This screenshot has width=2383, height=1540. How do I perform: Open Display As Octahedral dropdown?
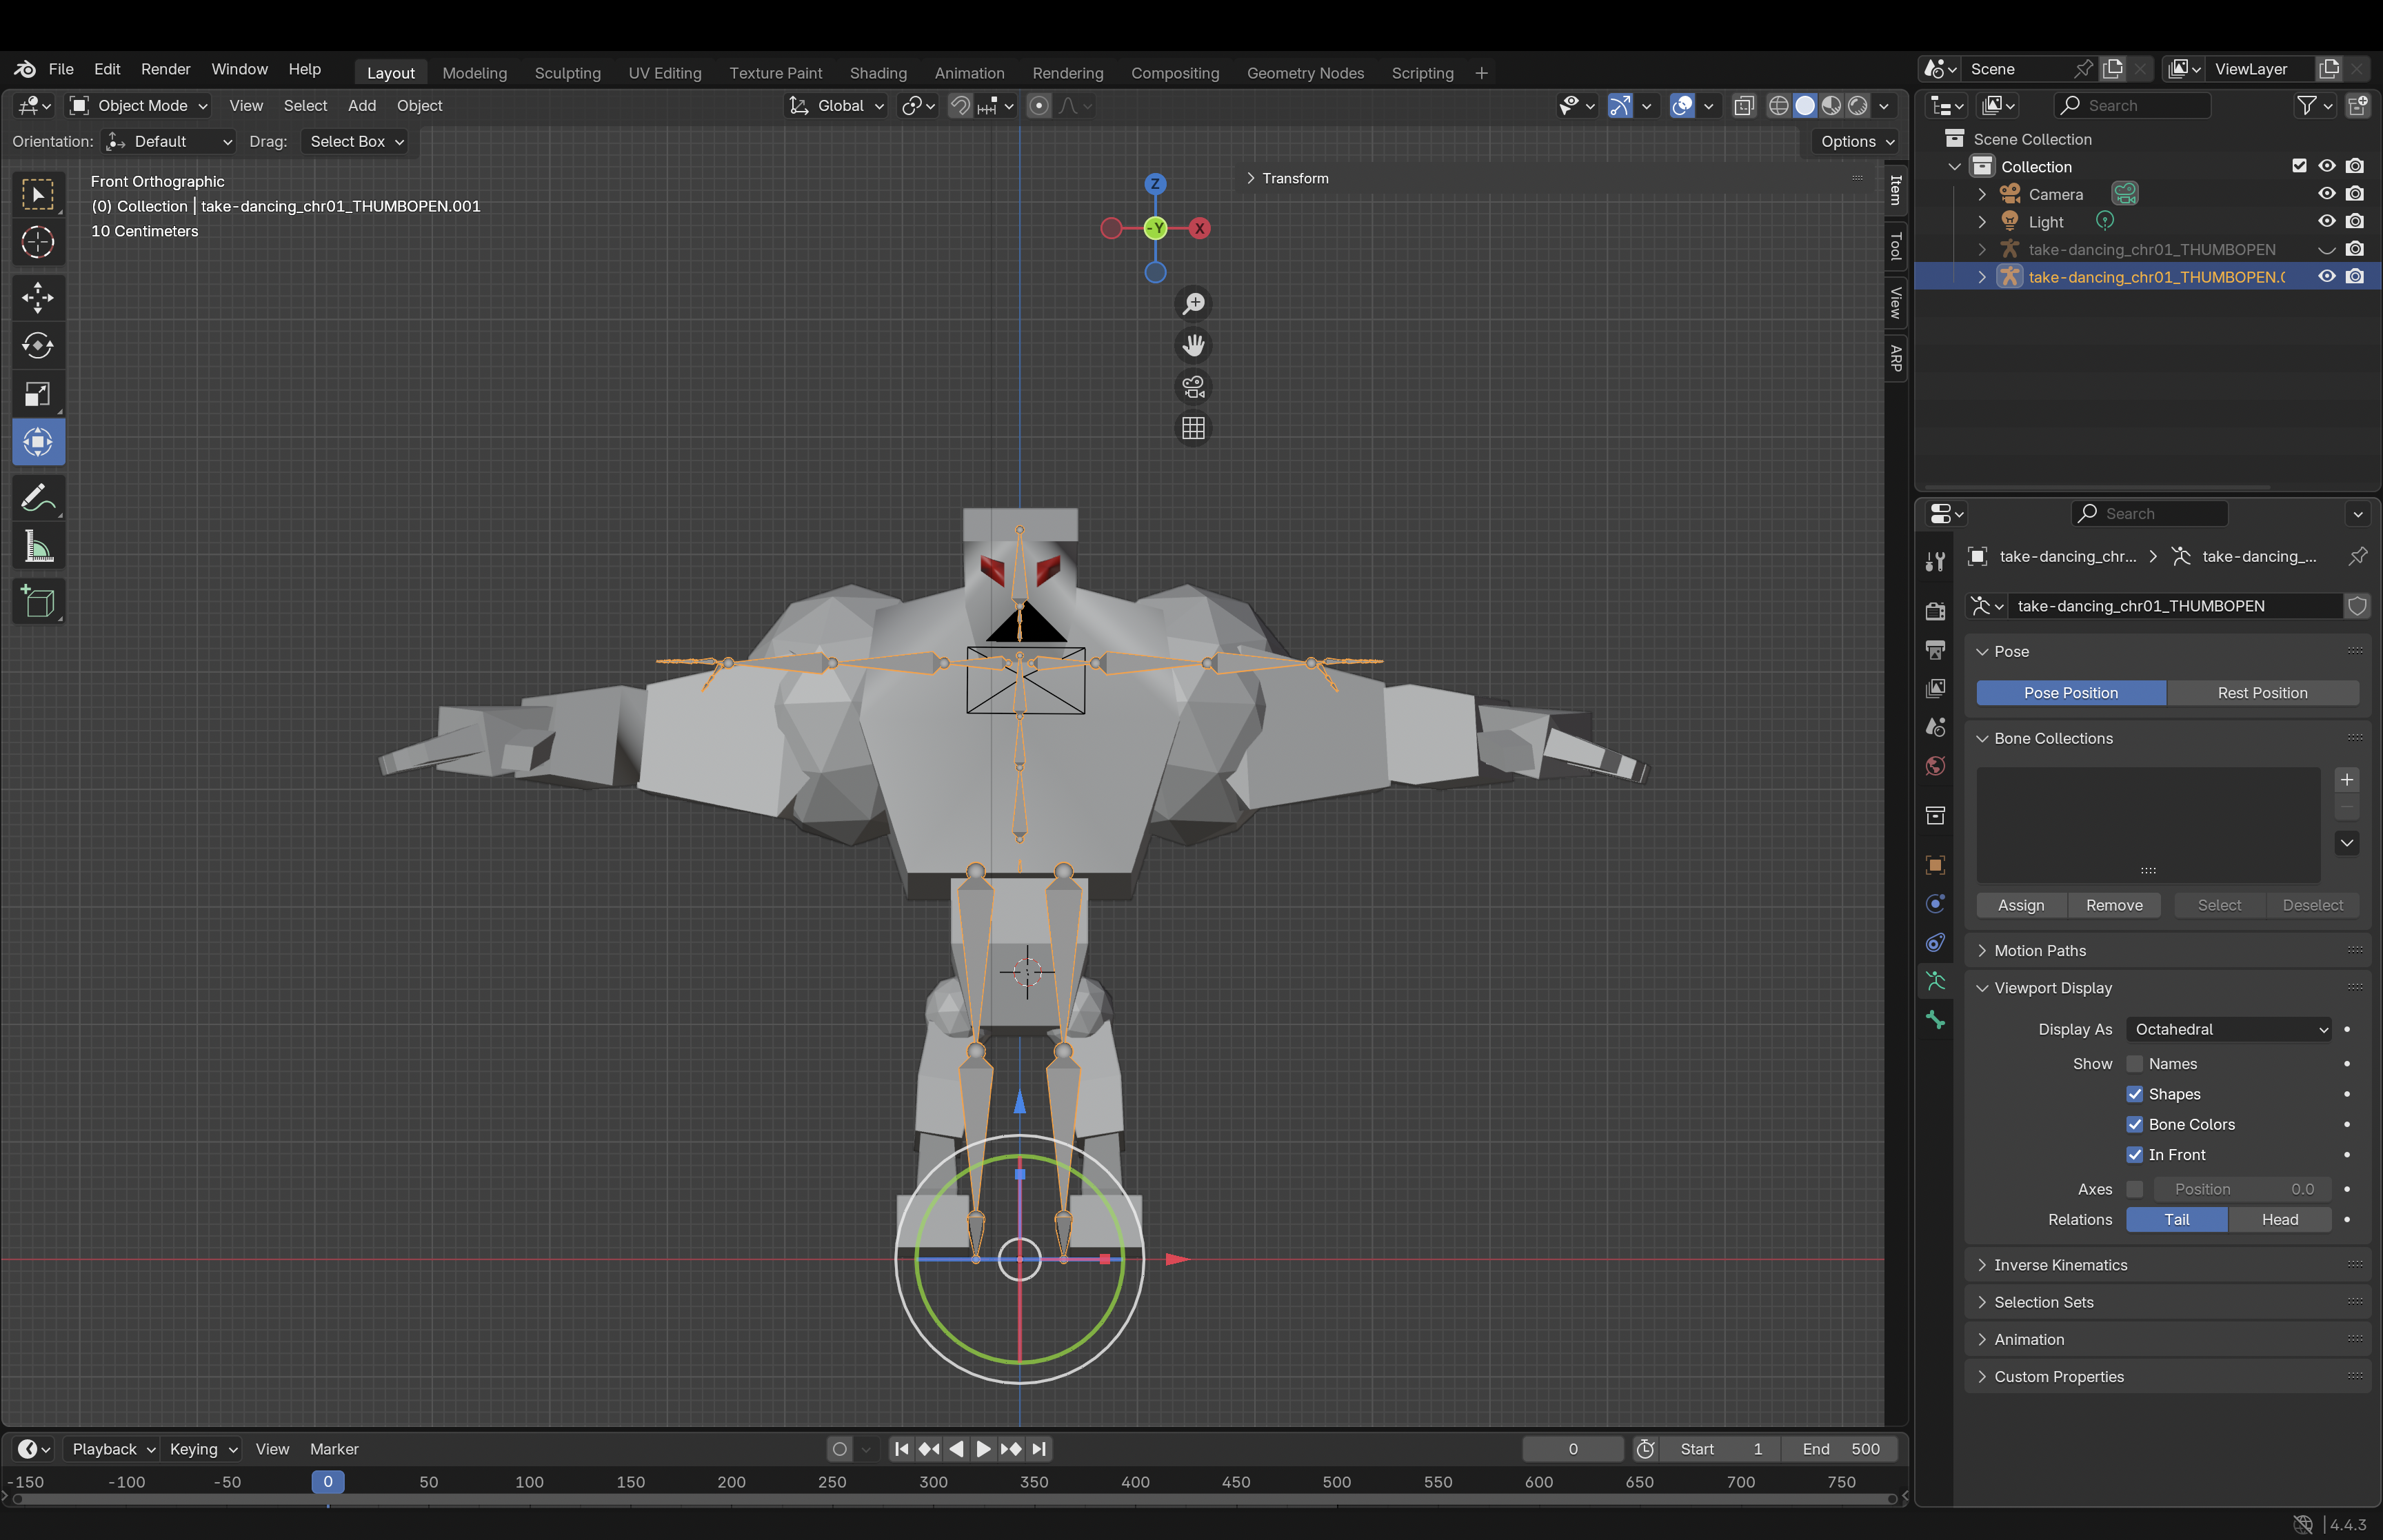(2230, 1029)
